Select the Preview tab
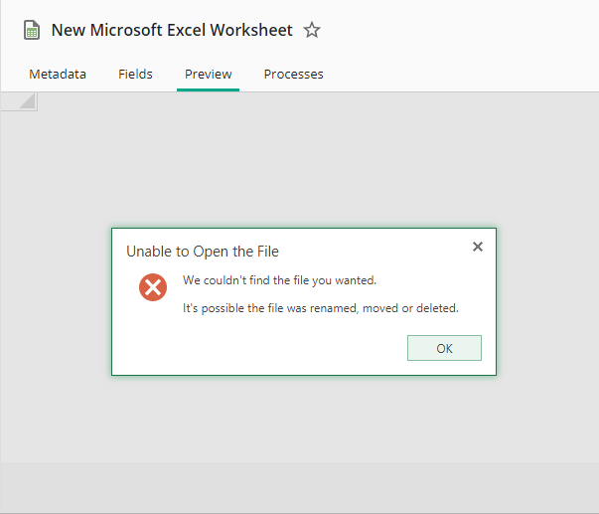The height and width of the screenshot is (514, 599). pos(209,75)
